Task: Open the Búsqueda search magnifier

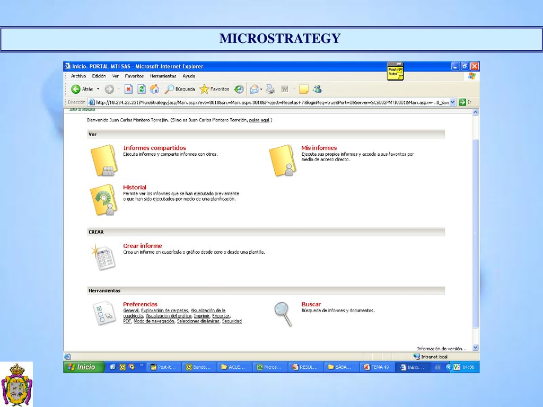Action: pyautogui.click(x=180, y=89)
